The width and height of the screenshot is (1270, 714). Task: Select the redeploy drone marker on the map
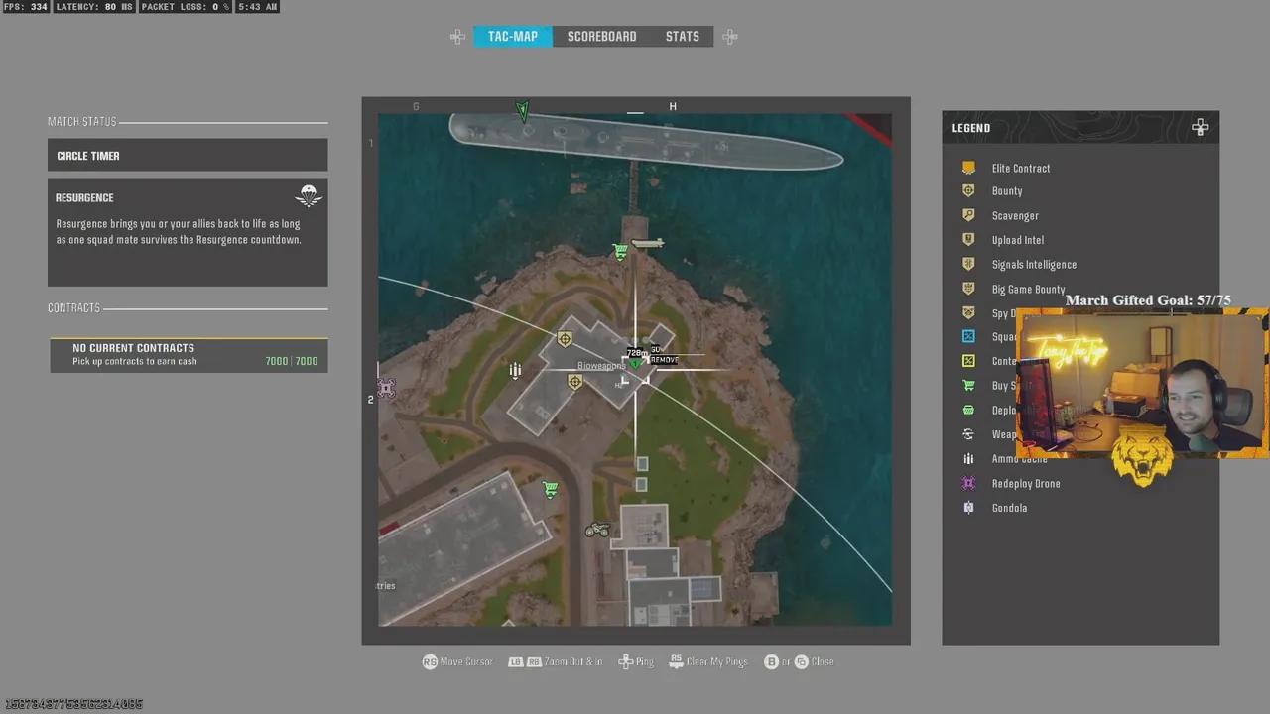point(386,388)
